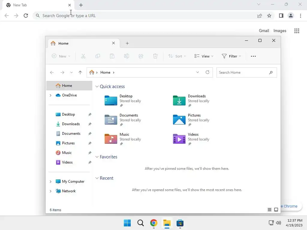Click the Share icon in File Explorer toolbar

pyautogui.click(x=141, y=56)
